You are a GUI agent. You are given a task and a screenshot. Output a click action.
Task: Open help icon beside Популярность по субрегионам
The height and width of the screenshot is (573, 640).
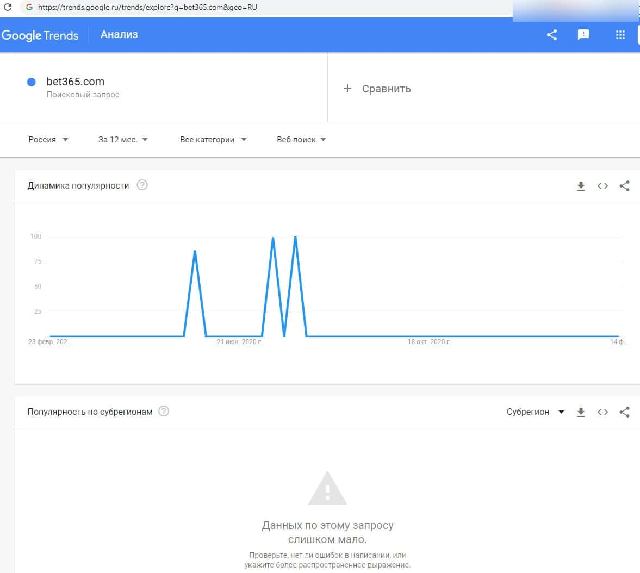tap(164, 412)
